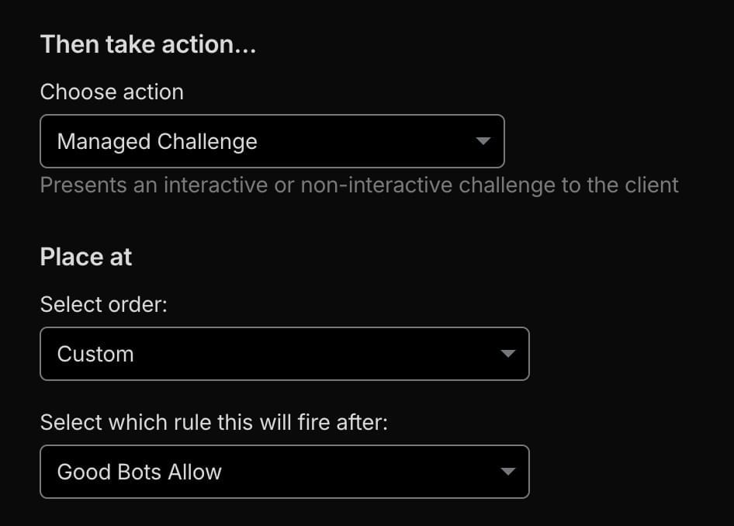Select Good Bots Allow inside the rule selector
The height and width of the screenshot is (526, 734).
(x=139, y=472)
